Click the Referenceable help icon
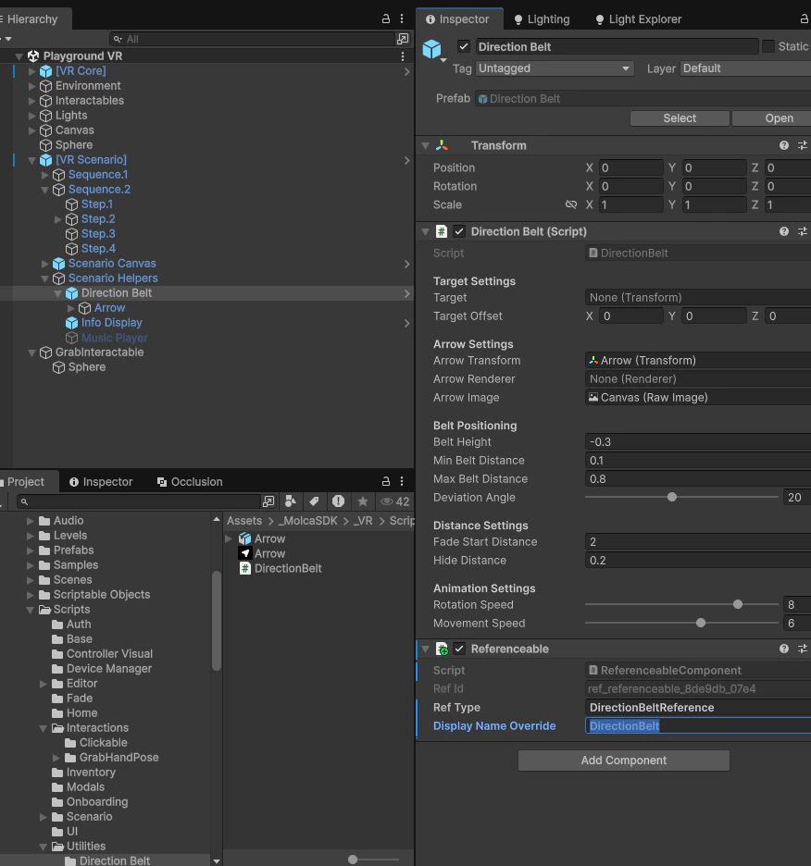 pos(784,649)
